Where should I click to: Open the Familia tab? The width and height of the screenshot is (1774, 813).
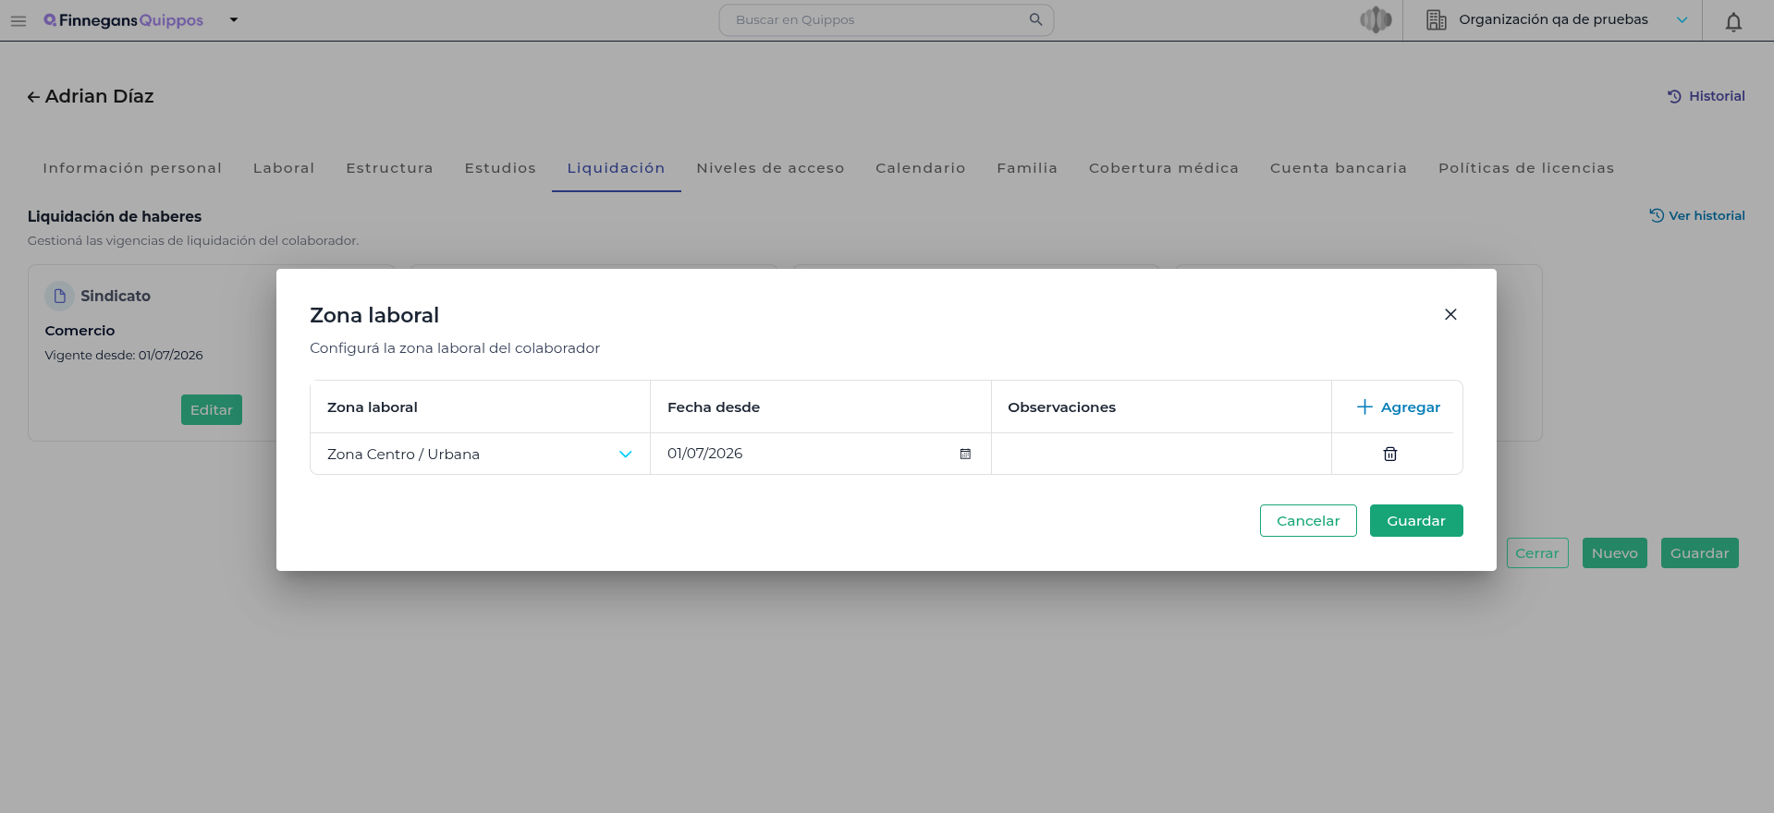point(1027,168)
